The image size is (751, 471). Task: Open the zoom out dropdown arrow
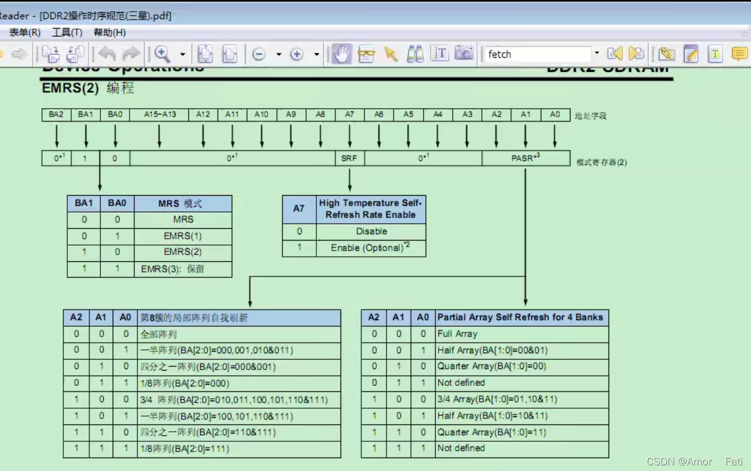pyautogui.click(x=279, y=54)
